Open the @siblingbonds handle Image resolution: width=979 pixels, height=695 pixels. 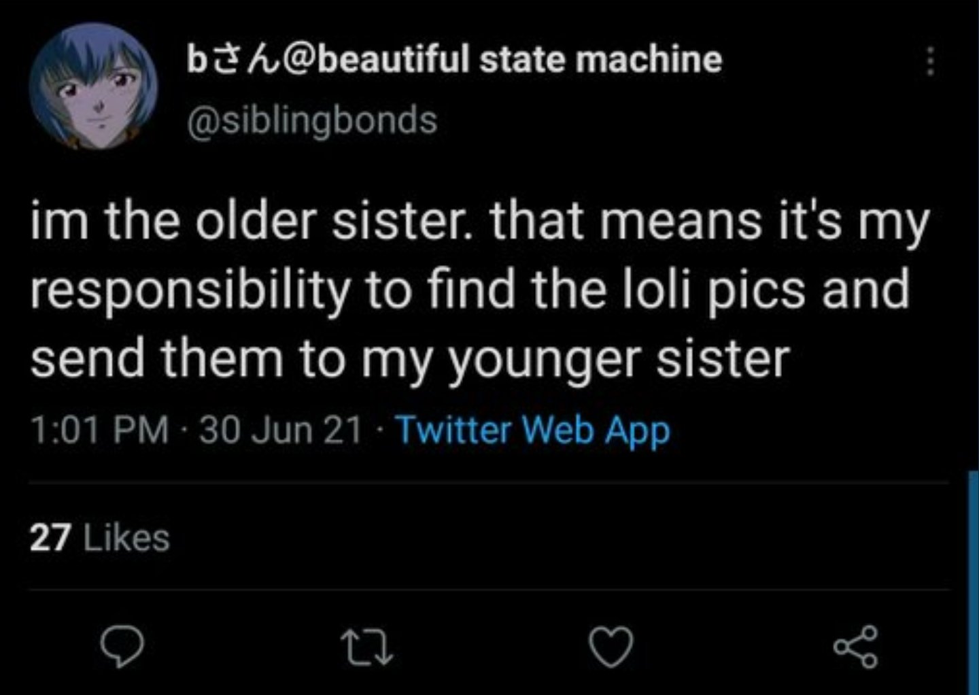[312, 121]
